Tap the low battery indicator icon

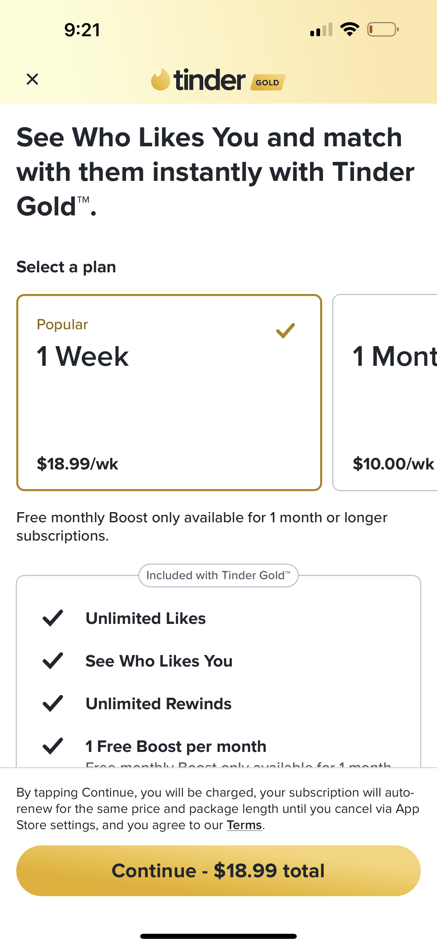382,29
